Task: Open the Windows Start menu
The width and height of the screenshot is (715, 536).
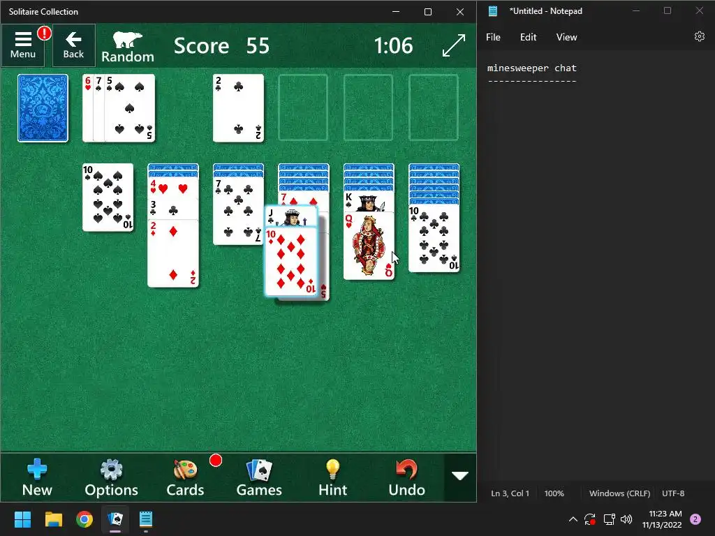Action: click(22, 519)
